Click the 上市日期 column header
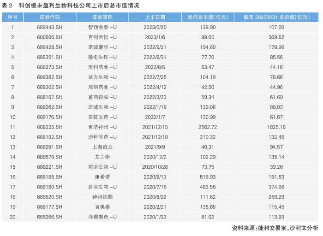The width and height of the screenshot is (323, 236). [x=155, y=17]
